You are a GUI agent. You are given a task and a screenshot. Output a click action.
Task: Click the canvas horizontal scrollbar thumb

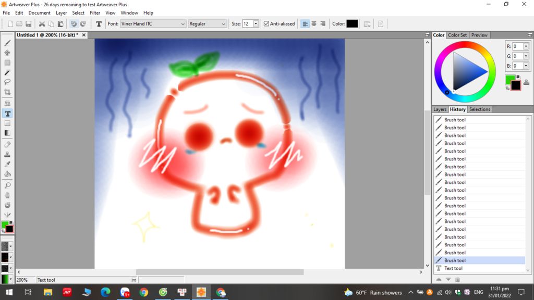(x=220, y=272)
